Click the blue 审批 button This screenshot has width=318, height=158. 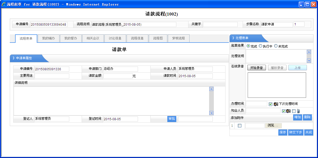click(x=172, y=119)
